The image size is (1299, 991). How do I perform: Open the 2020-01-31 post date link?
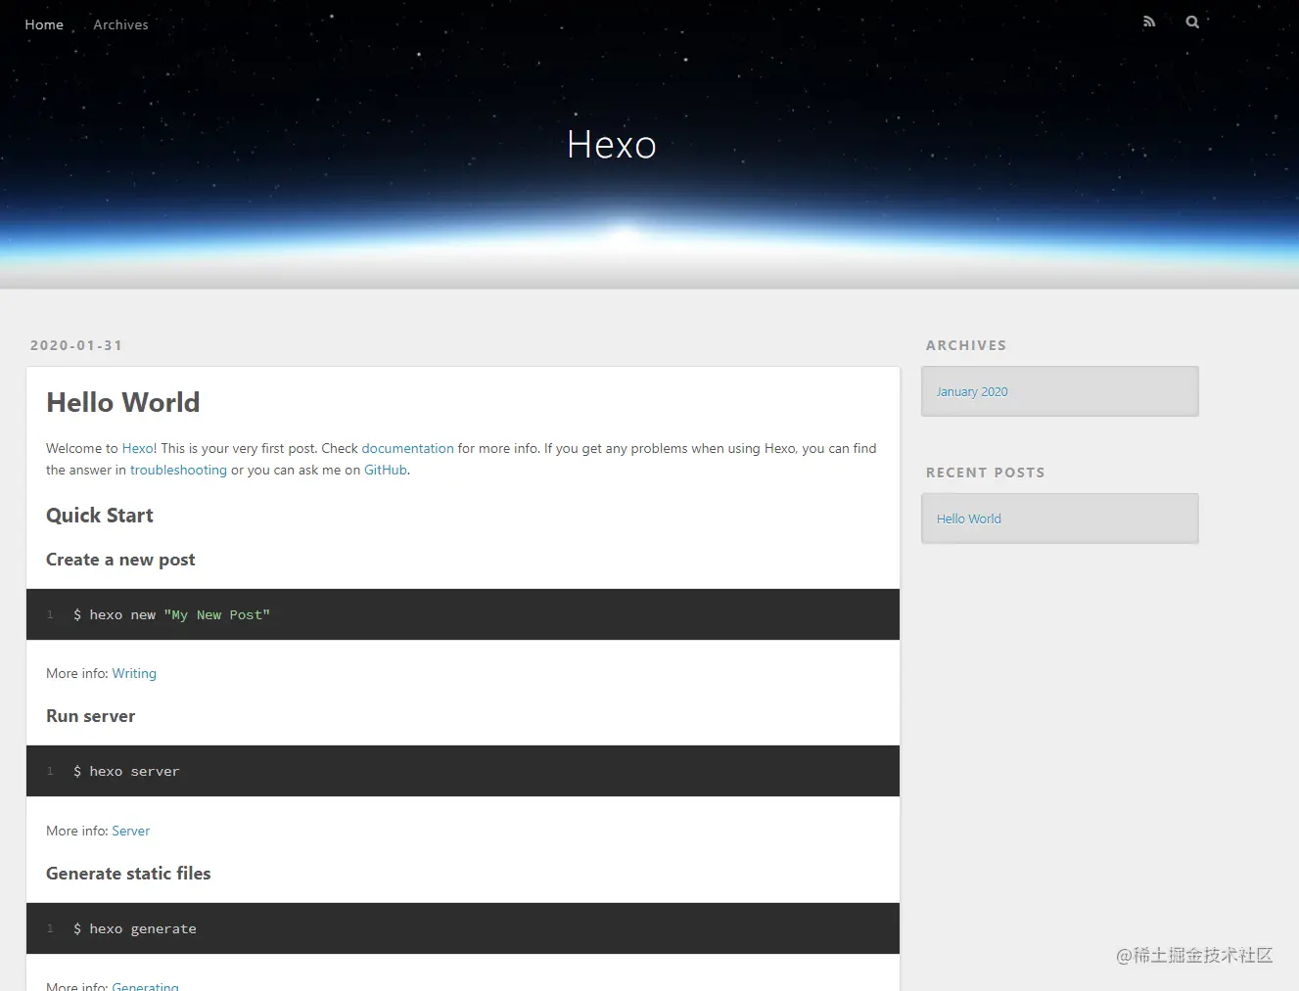(x=76, y=345)
